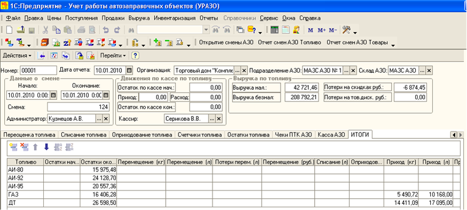Click ellipsis selector for Администратор field
Screen dimensions: 467x210
pyautogui.click(x=99, y=119)
